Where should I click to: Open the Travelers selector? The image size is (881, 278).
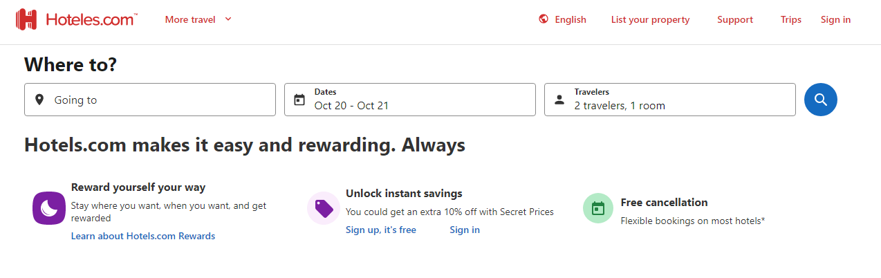coord(669,100)
